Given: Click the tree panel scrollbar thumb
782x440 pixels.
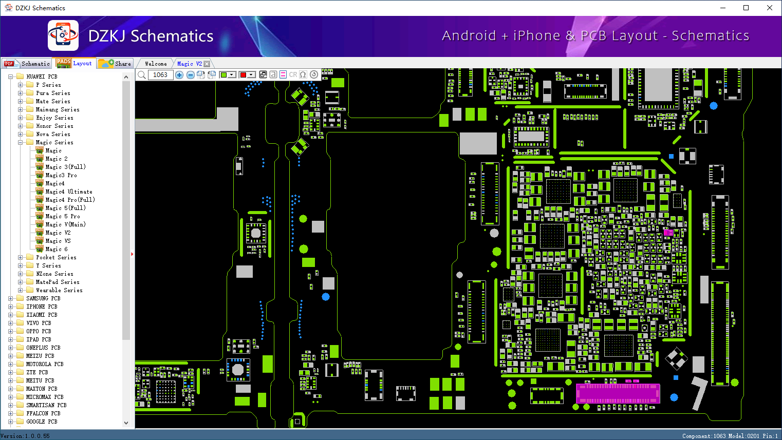Looking at the screenshot, I should coord(126,211).
